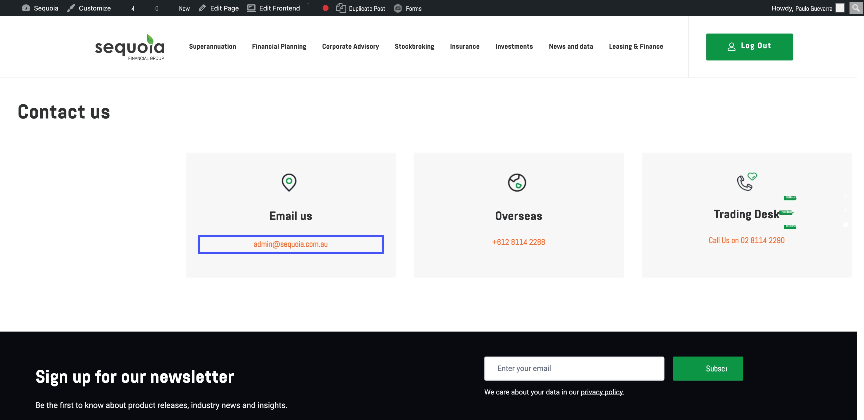
Task: Open the Howdy Paulo Guevarra account menu
Action: point(801,8)
